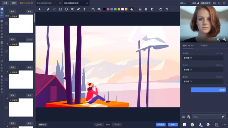Click 预览 above the first slide
The height and width of the screenshot is (128, 228).
click(x=12, y=11)
